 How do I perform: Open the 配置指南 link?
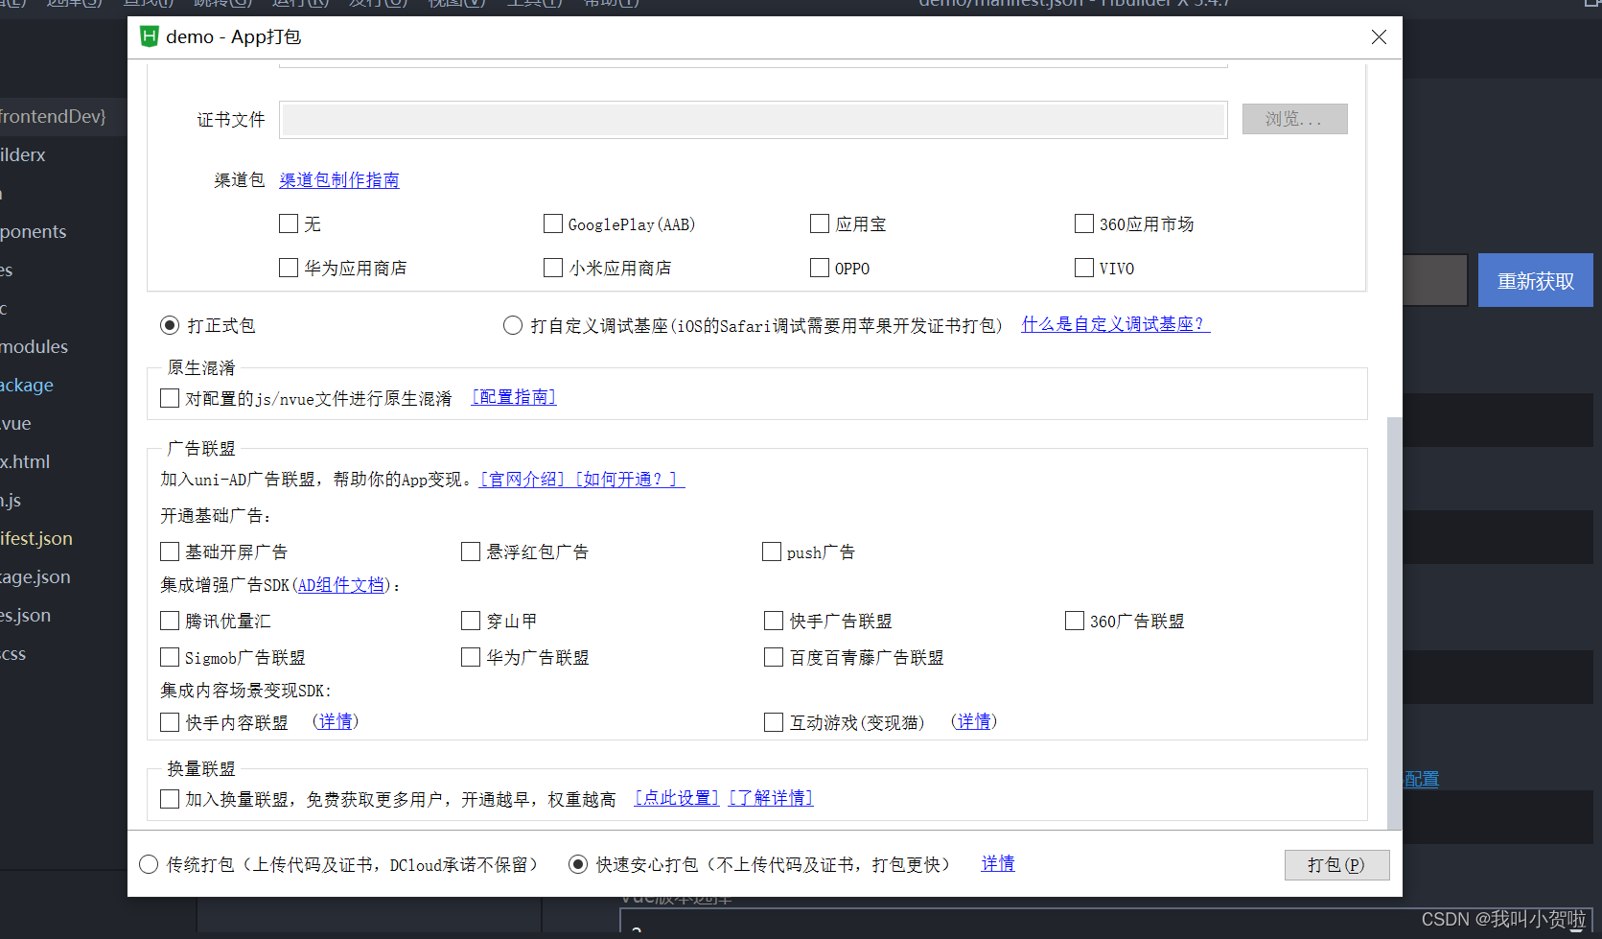[x=514, y=397]
